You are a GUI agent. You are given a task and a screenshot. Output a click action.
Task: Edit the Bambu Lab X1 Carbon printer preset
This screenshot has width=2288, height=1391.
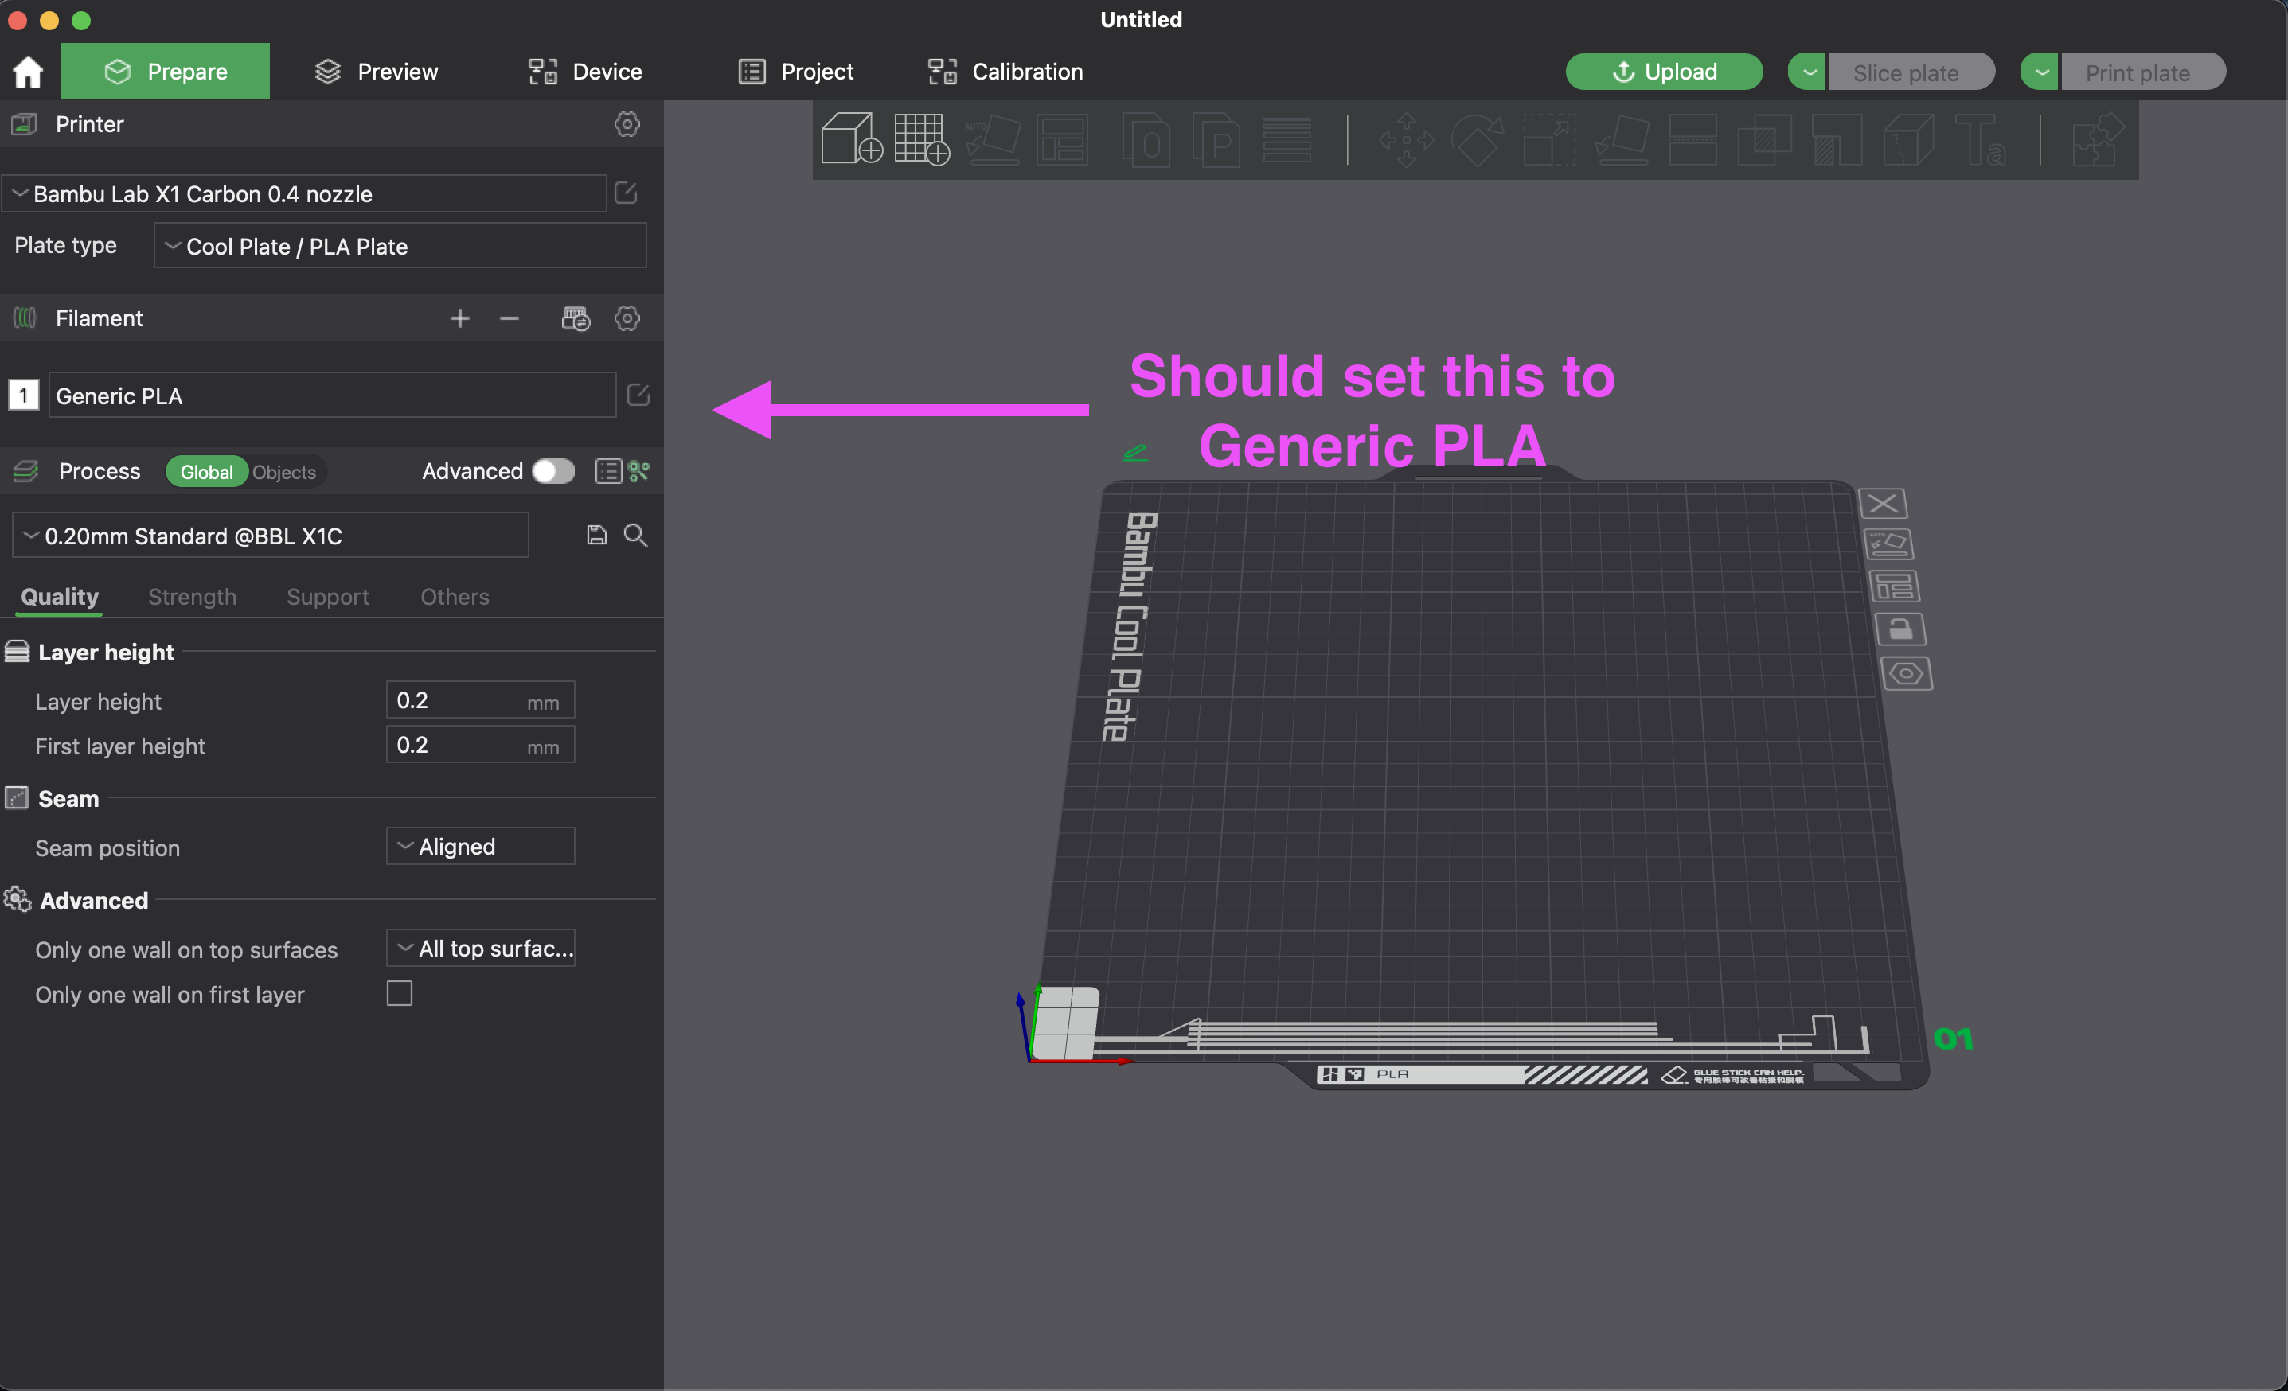[626, 193]
